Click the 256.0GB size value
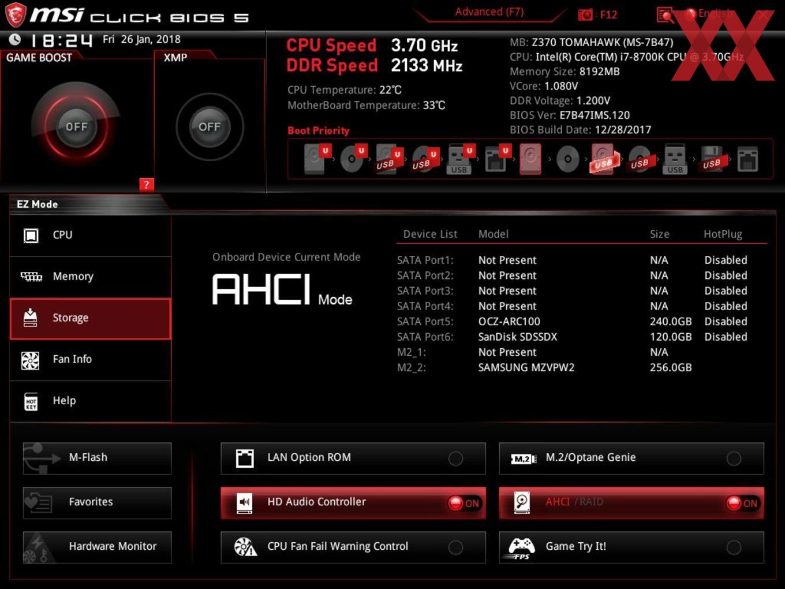Image resolution: width=785 pixels, height=589 pixels. [x=671, y=367]
